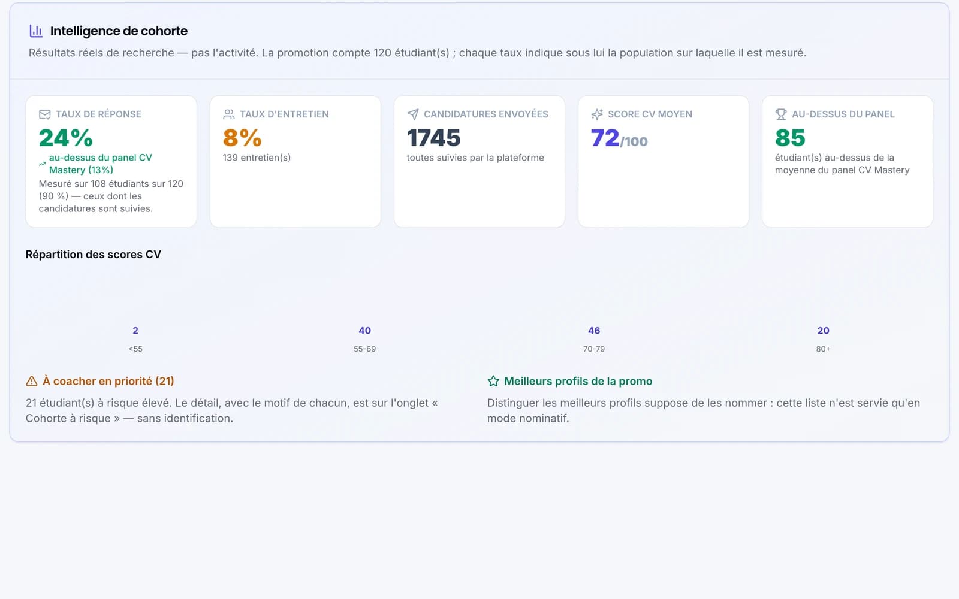
Task: Click the 8% interview rate value
Action: (x=242, y=138)
